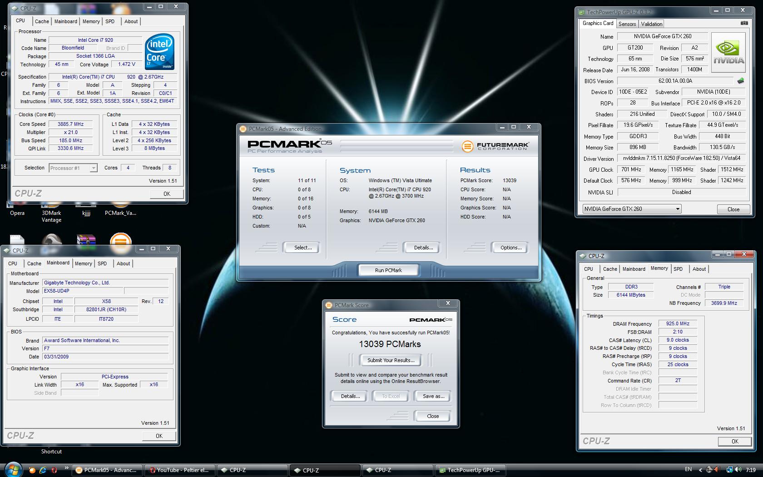Screen dimensions: 763x477
Task: Open About tab in Memory CPU-Z window
Action: click(699, 269)
